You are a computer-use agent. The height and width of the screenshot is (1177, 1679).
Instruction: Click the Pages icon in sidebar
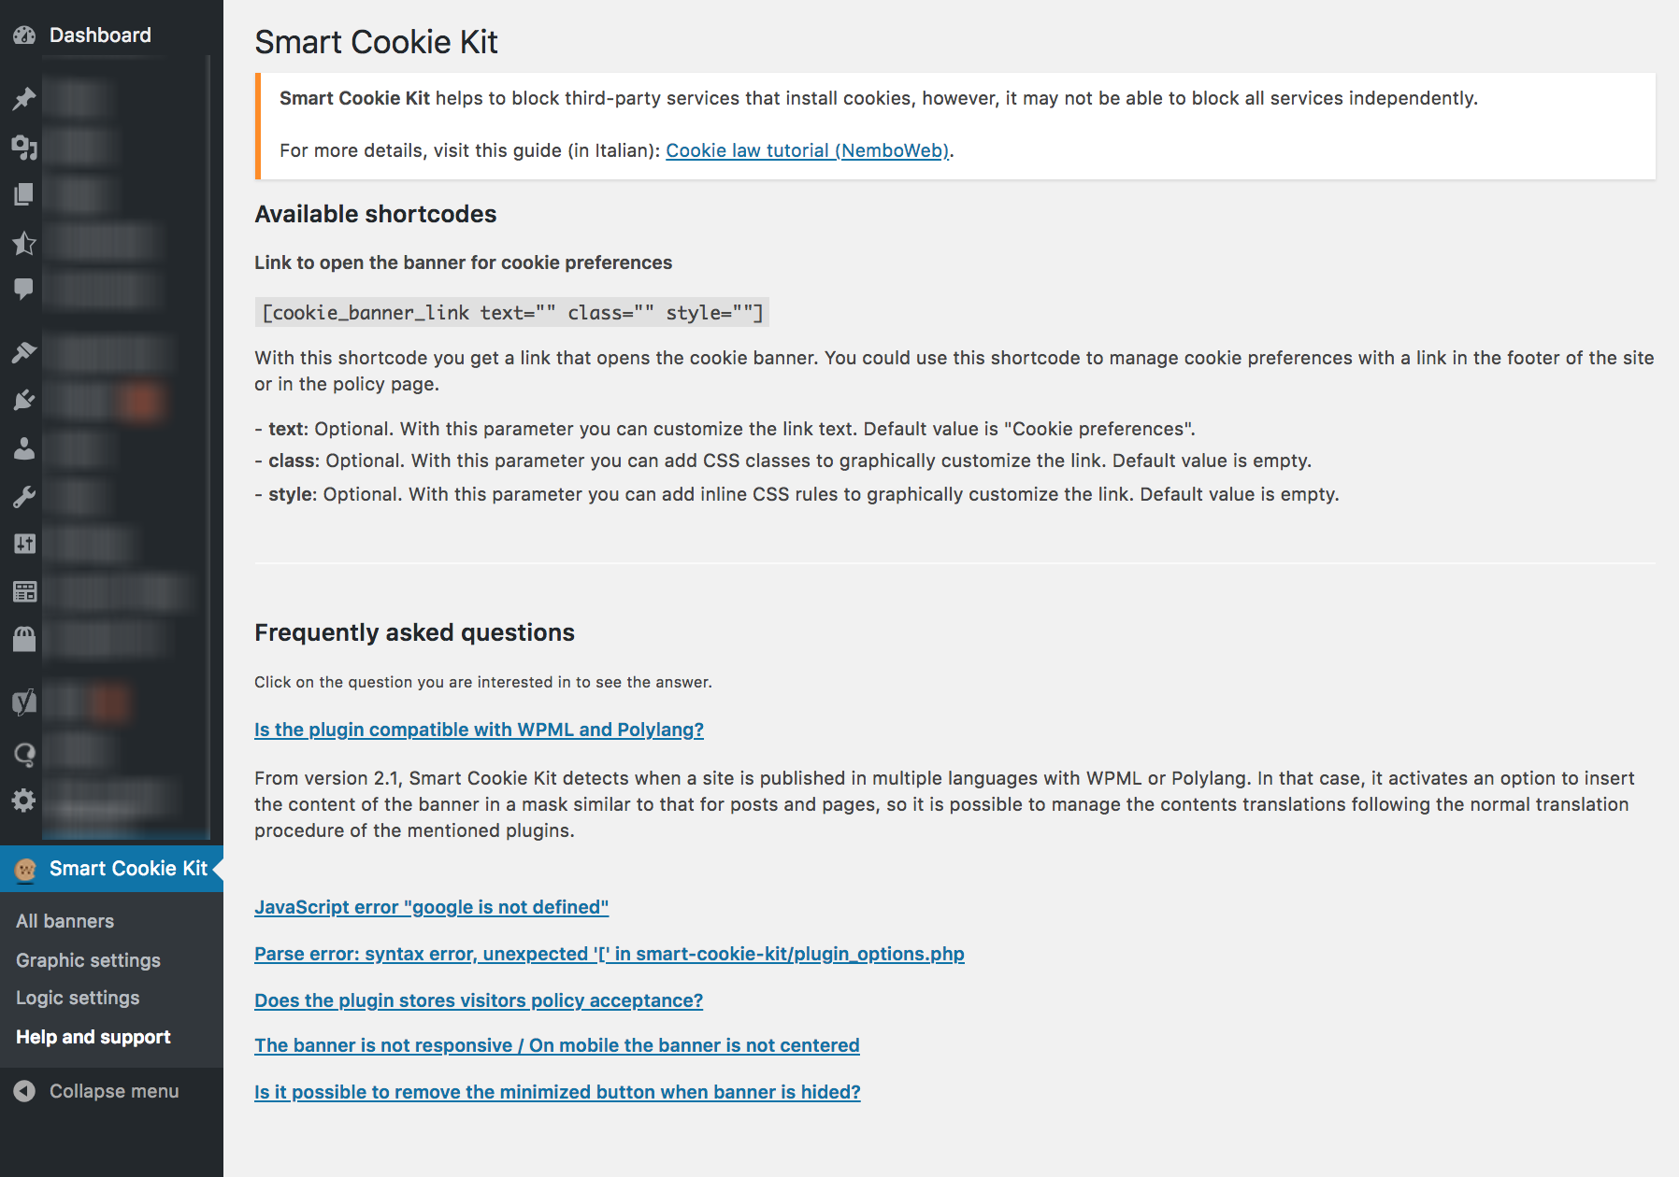coord(24,194)
